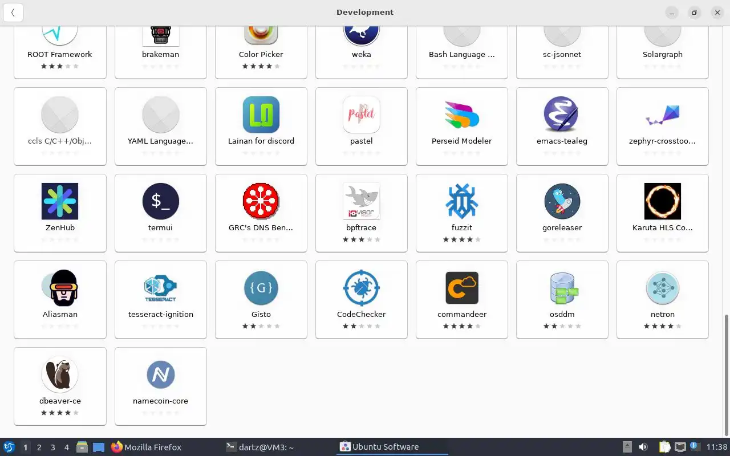Open the sc-jsonnet app tile
The image size is (730, 456).
click(x=562, y=52)
